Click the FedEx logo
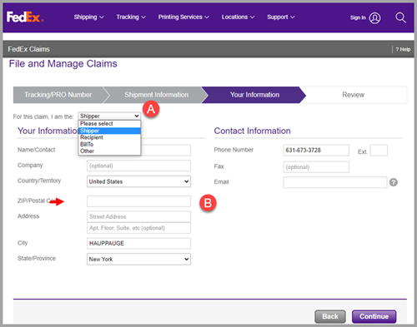This screenshot has width=417, height=327. tap(25, 17)
